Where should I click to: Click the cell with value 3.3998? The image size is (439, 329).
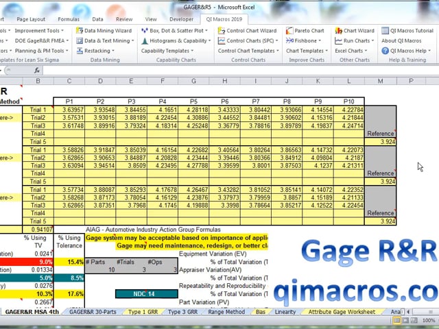224,206
